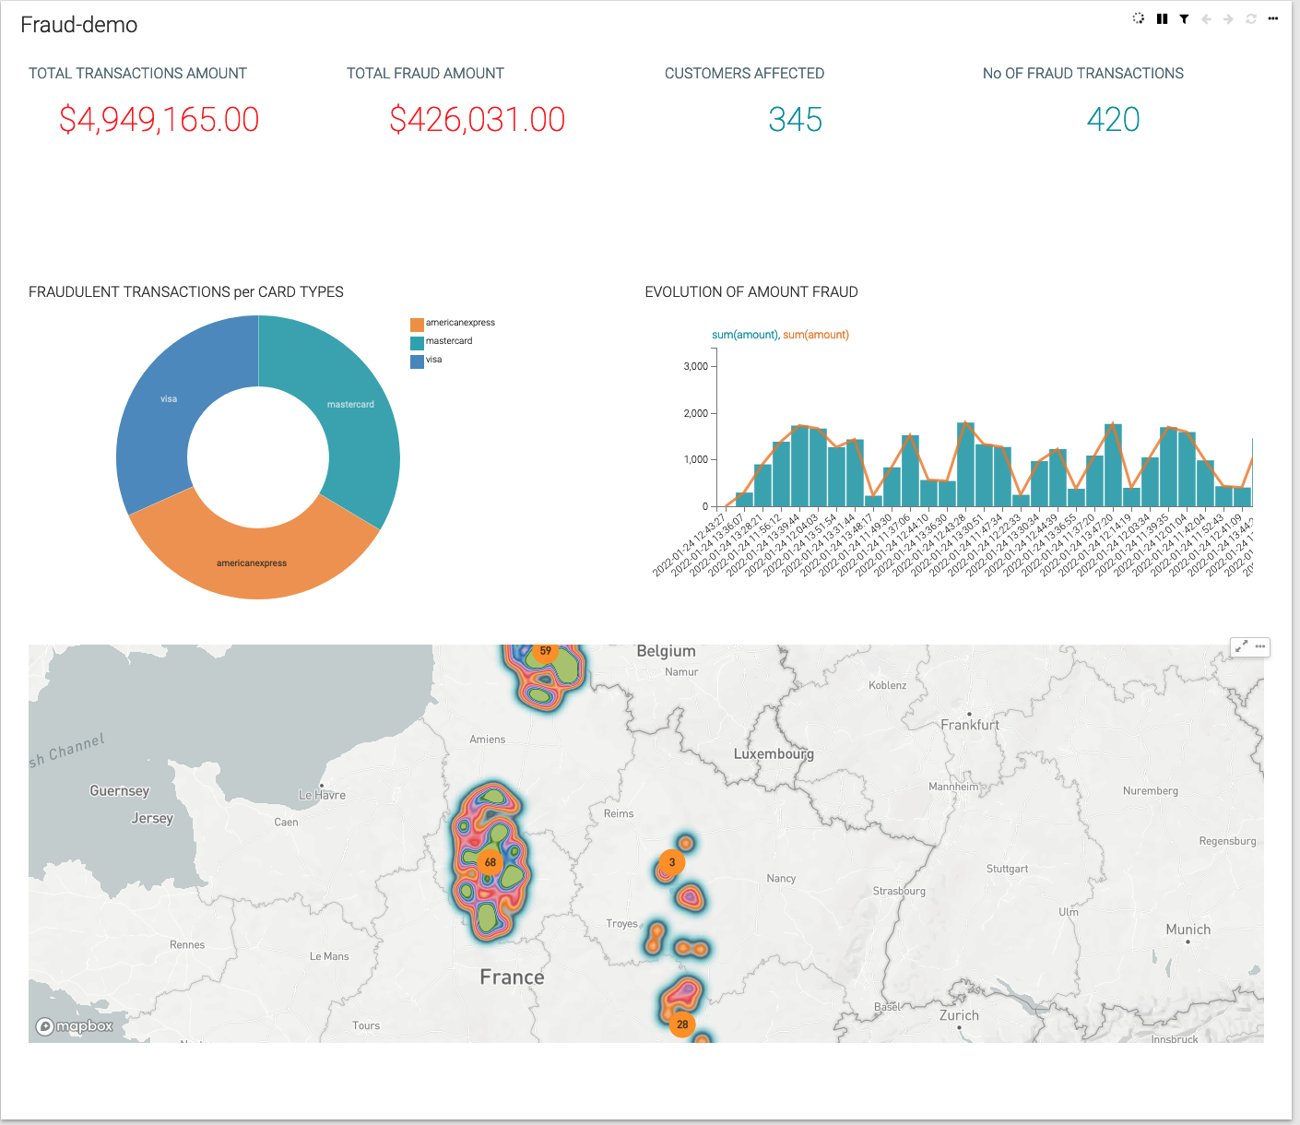Select the visa slice of the donut chart
1300x1125 pixels.
(169, 399)
